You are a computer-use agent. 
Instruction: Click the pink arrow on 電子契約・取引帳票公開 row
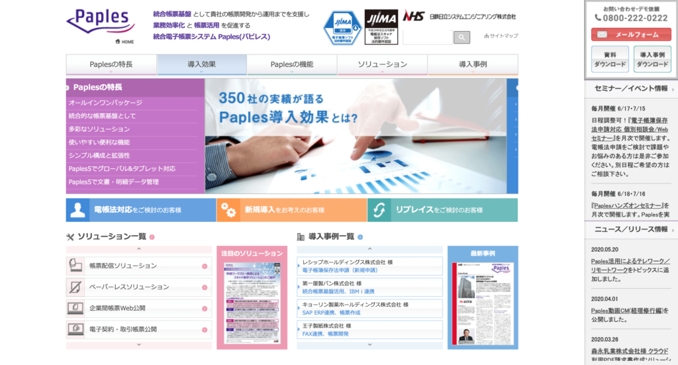[205, 329]
